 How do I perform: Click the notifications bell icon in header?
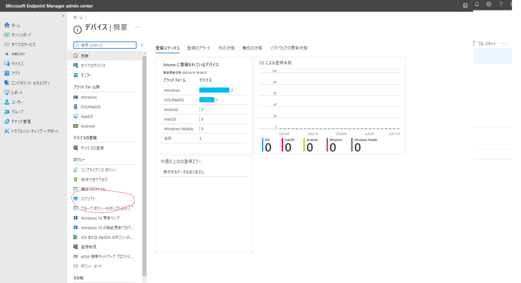(477, 4)
